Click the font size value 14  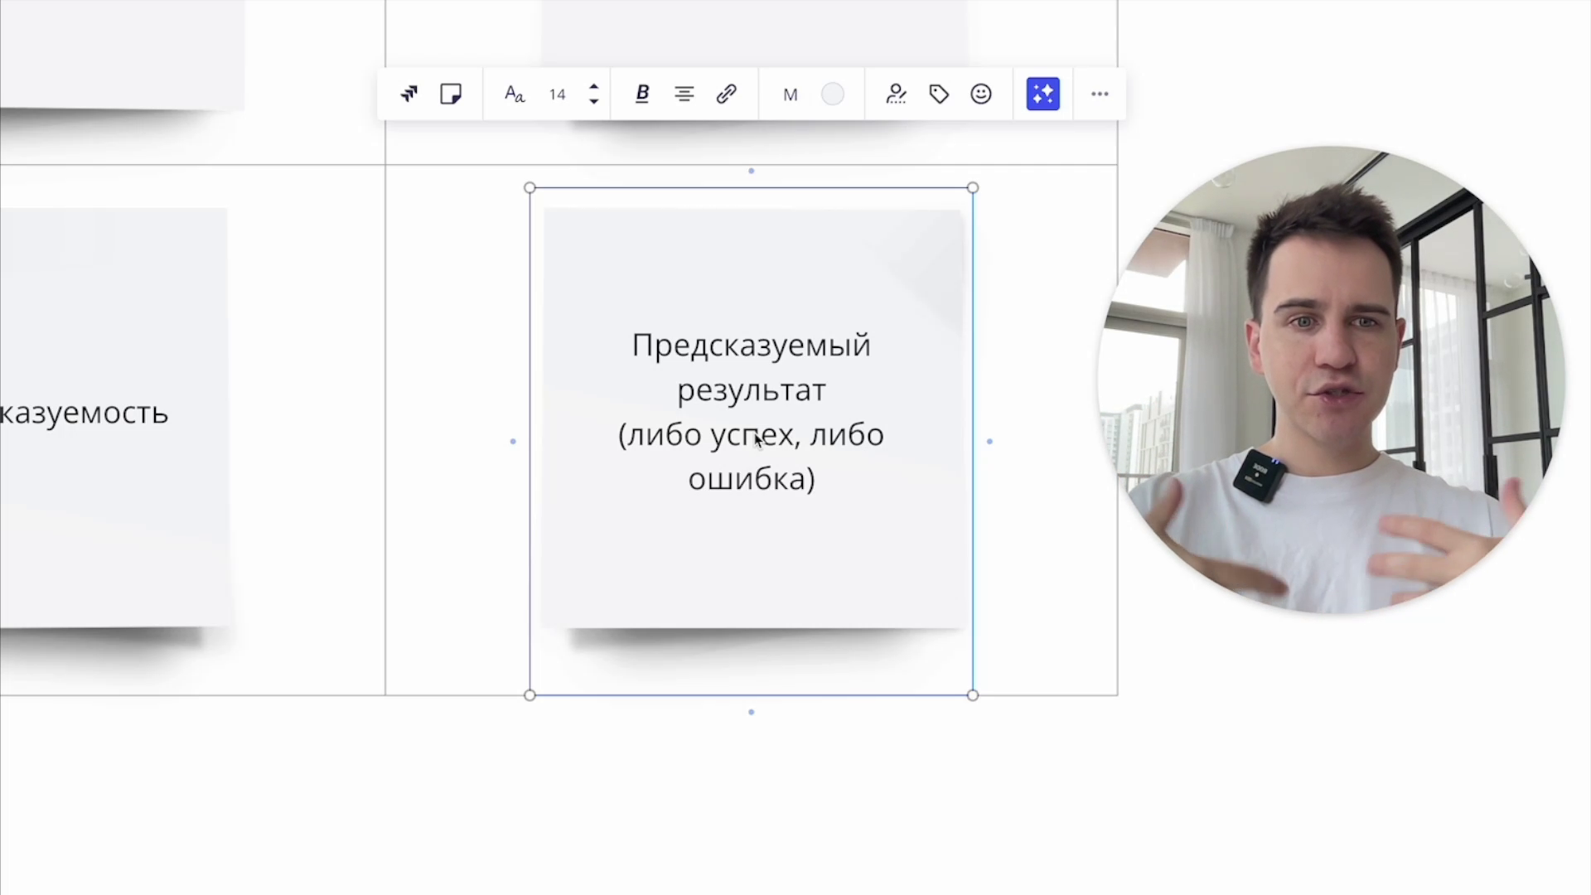tap(557, 94)
